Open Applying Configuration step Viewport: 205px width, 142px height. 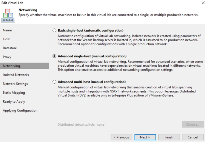coord(20,111)
